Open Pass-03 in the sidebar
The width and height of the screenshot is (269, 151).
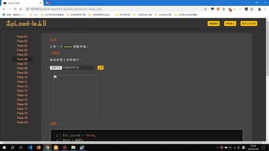click(22, 46)
